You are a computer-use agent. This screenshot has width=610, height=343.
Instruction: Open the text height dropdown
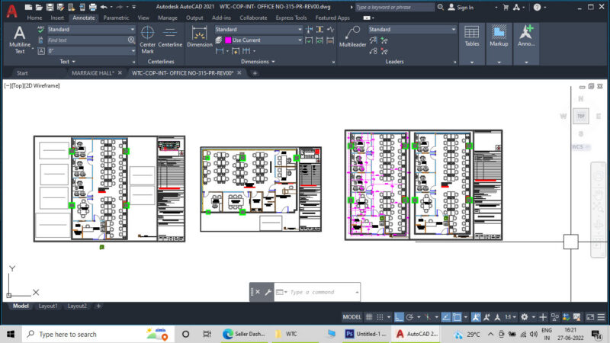91,51
